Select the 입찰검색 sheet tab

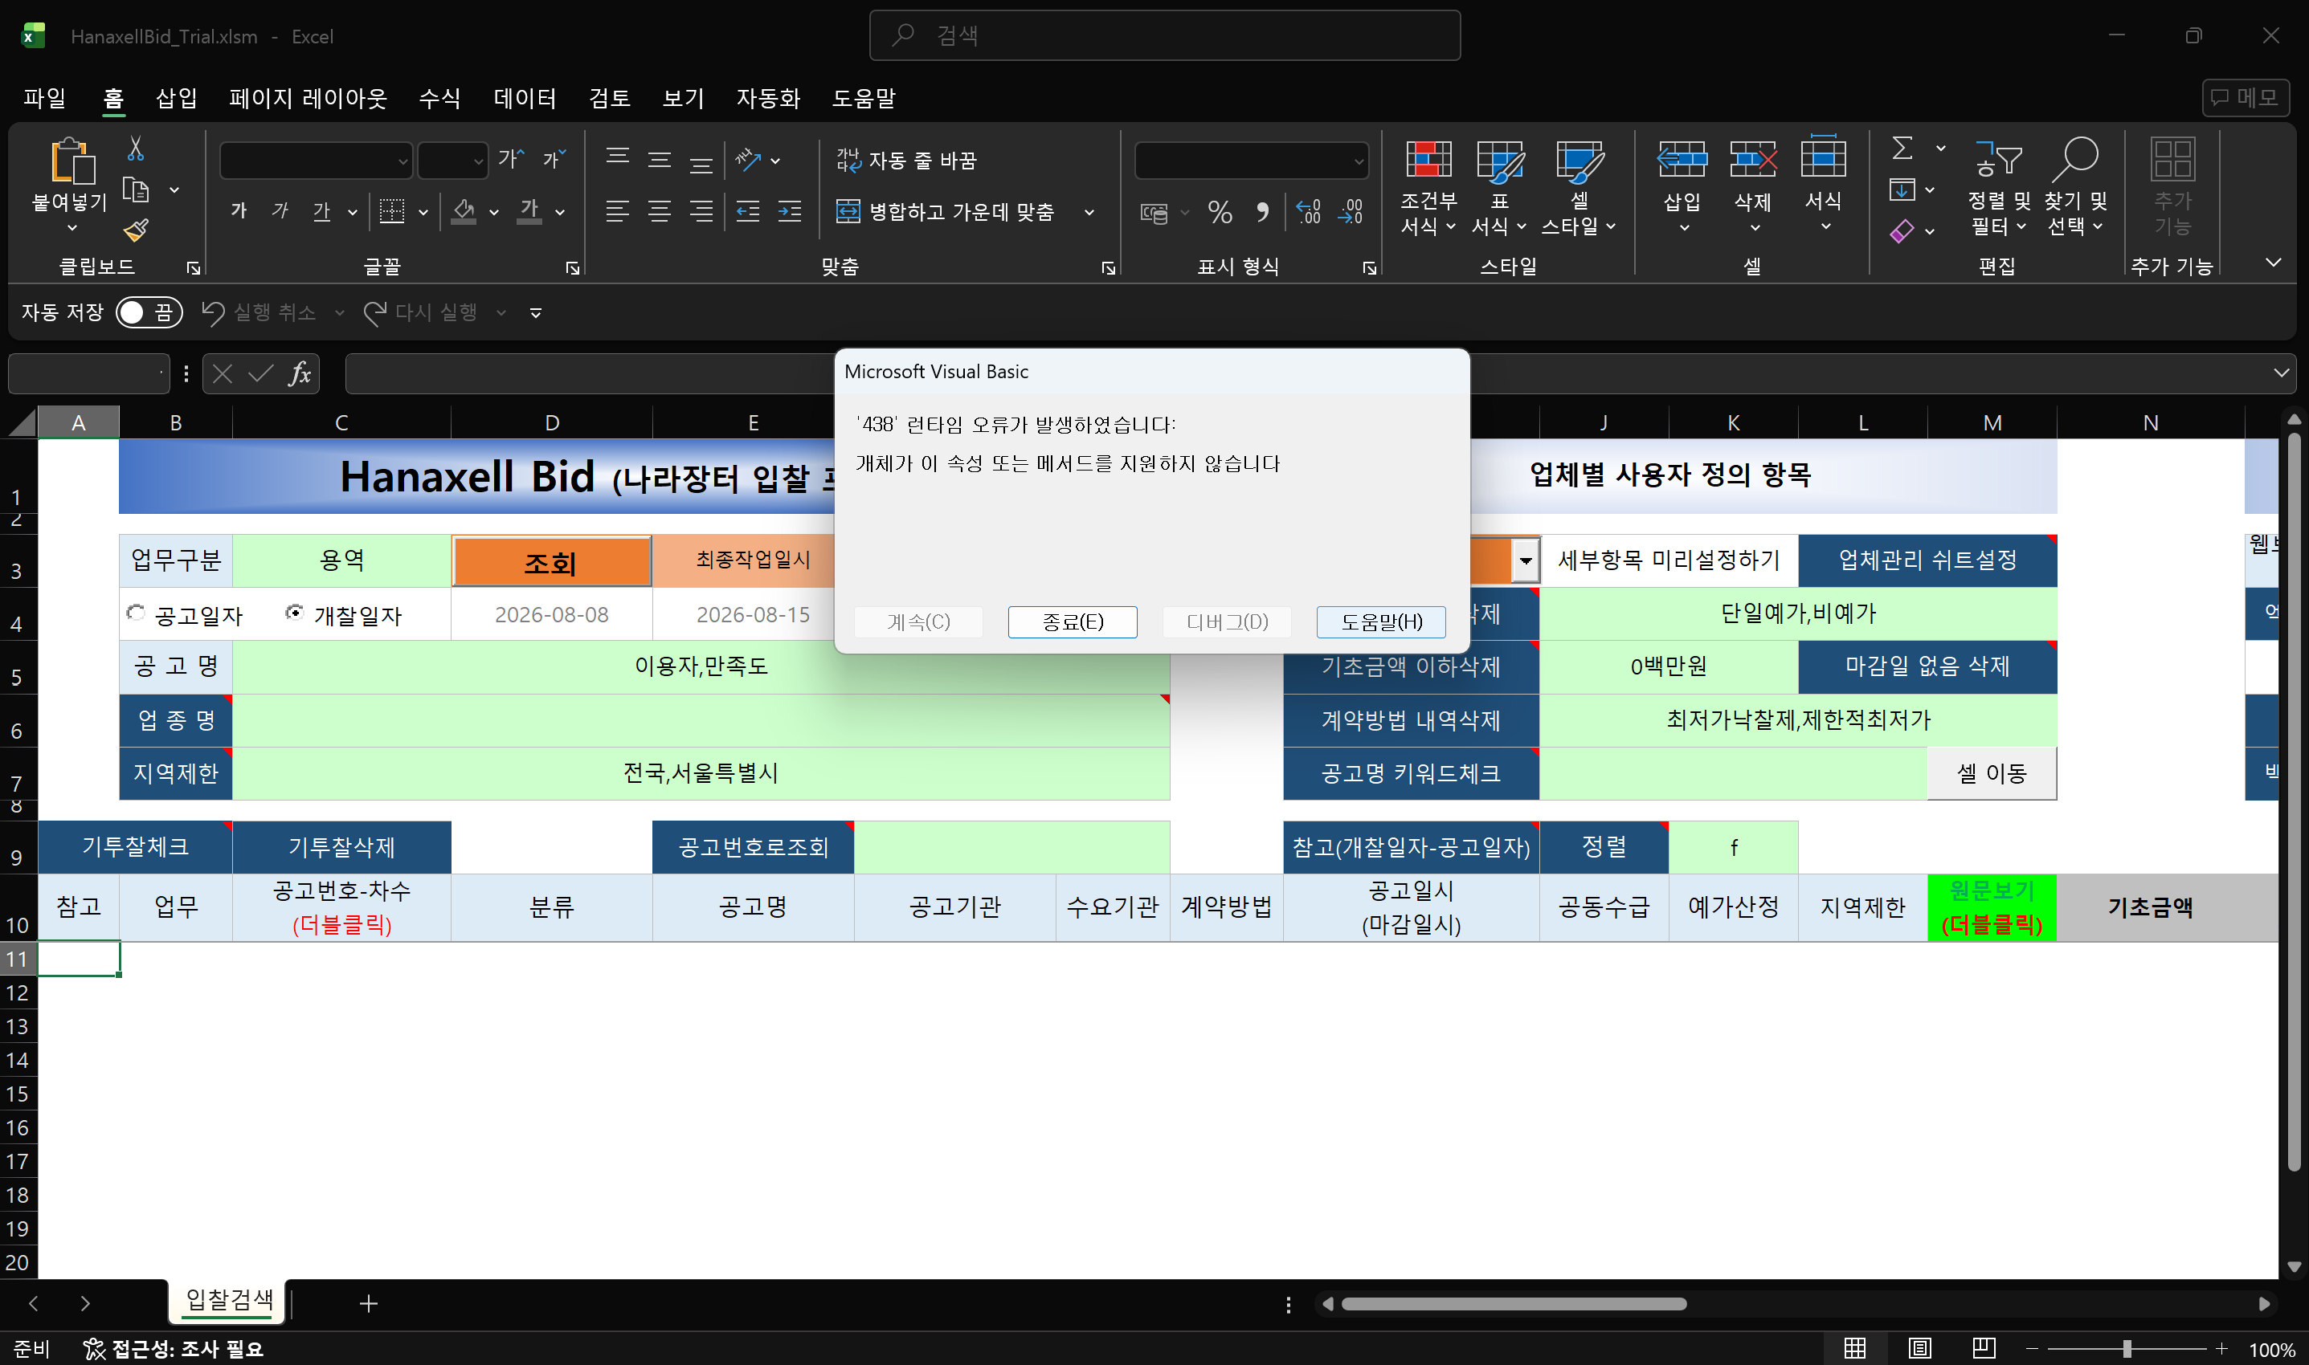[229, 1301]
